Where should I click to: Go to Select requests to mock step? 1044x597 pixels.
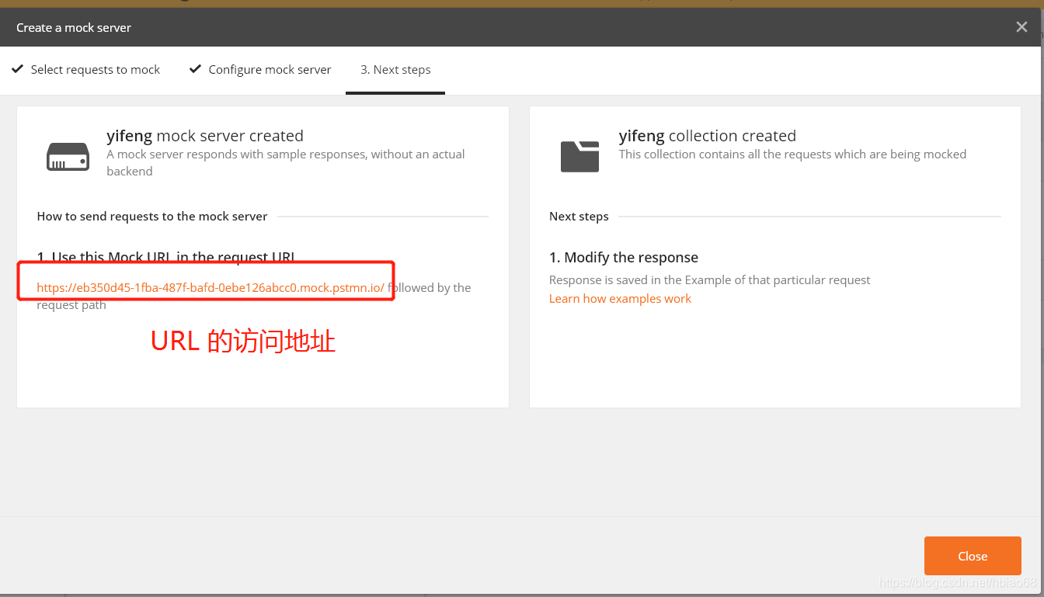86,69
